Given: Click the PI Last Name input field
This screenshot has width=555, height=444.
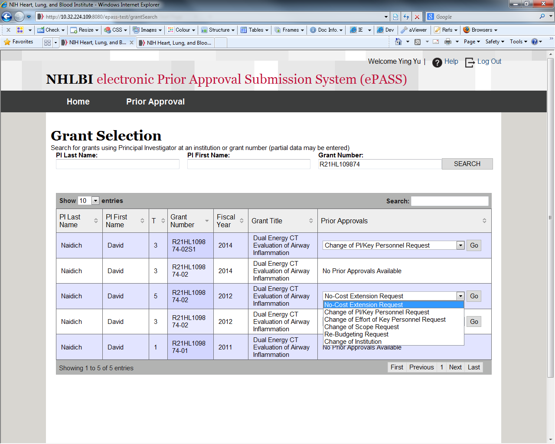Looking at the screenshot, I should (x=118, y=164).
